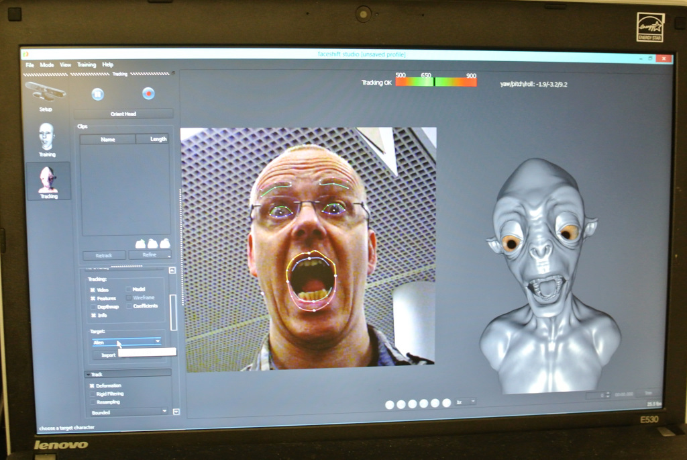687x460 pixels.
Task: Open the File menu
Action: tap(30, 65)
